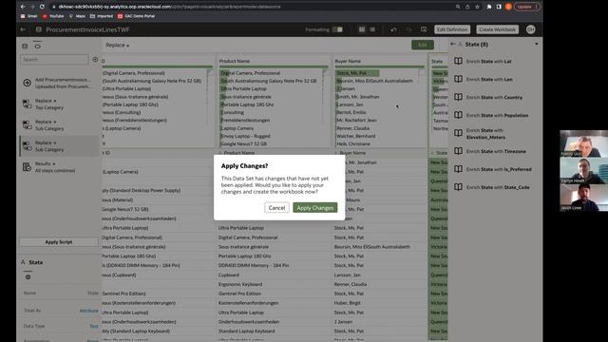Select the Walcher, Bernhard value
The height and width of the screenshot is (342, 608).
click(x=355, y=136)
